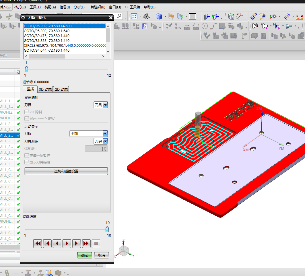Click the 取消 button
The height and width of the screenshot is (276, 305).
coord(102,255)
